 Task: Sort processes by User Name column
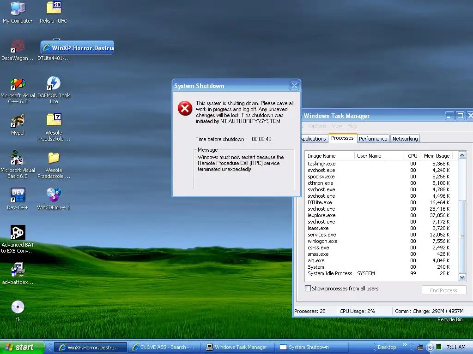click(379, 156)
